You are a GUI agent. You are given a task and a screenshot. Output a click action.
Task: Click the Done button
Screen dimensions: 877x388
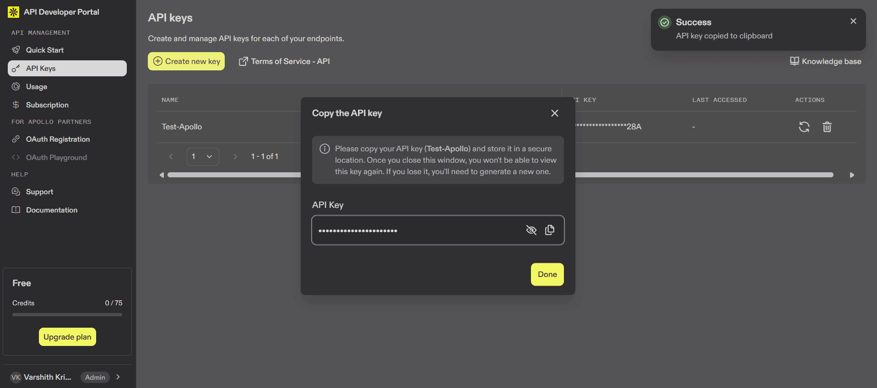coord(547,274)
